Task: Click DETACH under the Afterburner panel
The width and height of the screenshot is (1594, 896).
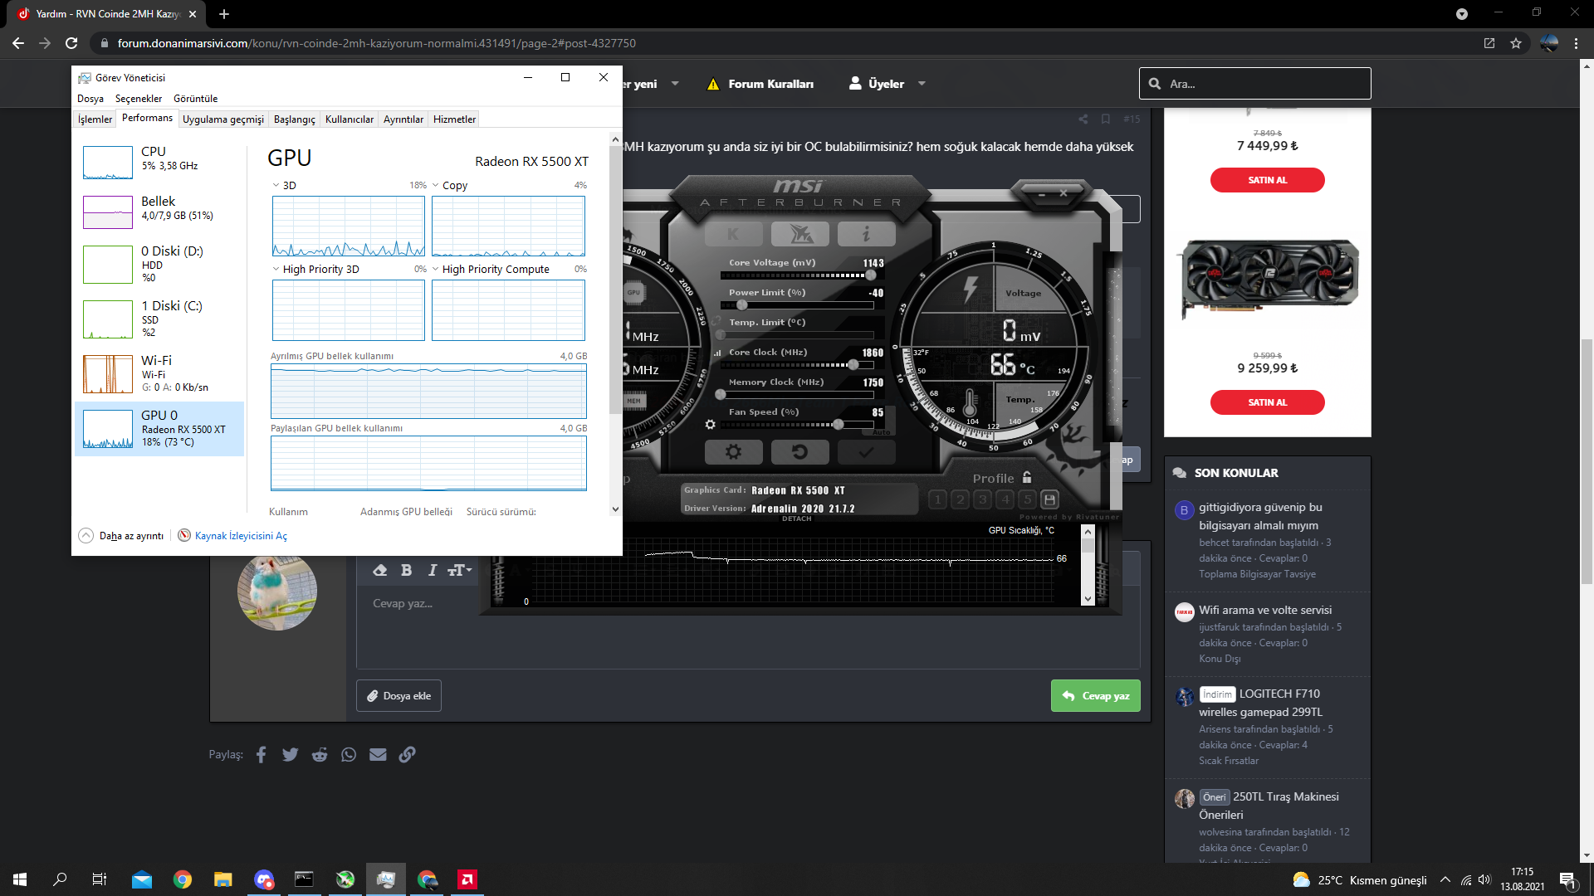Action: pos(796,519)
